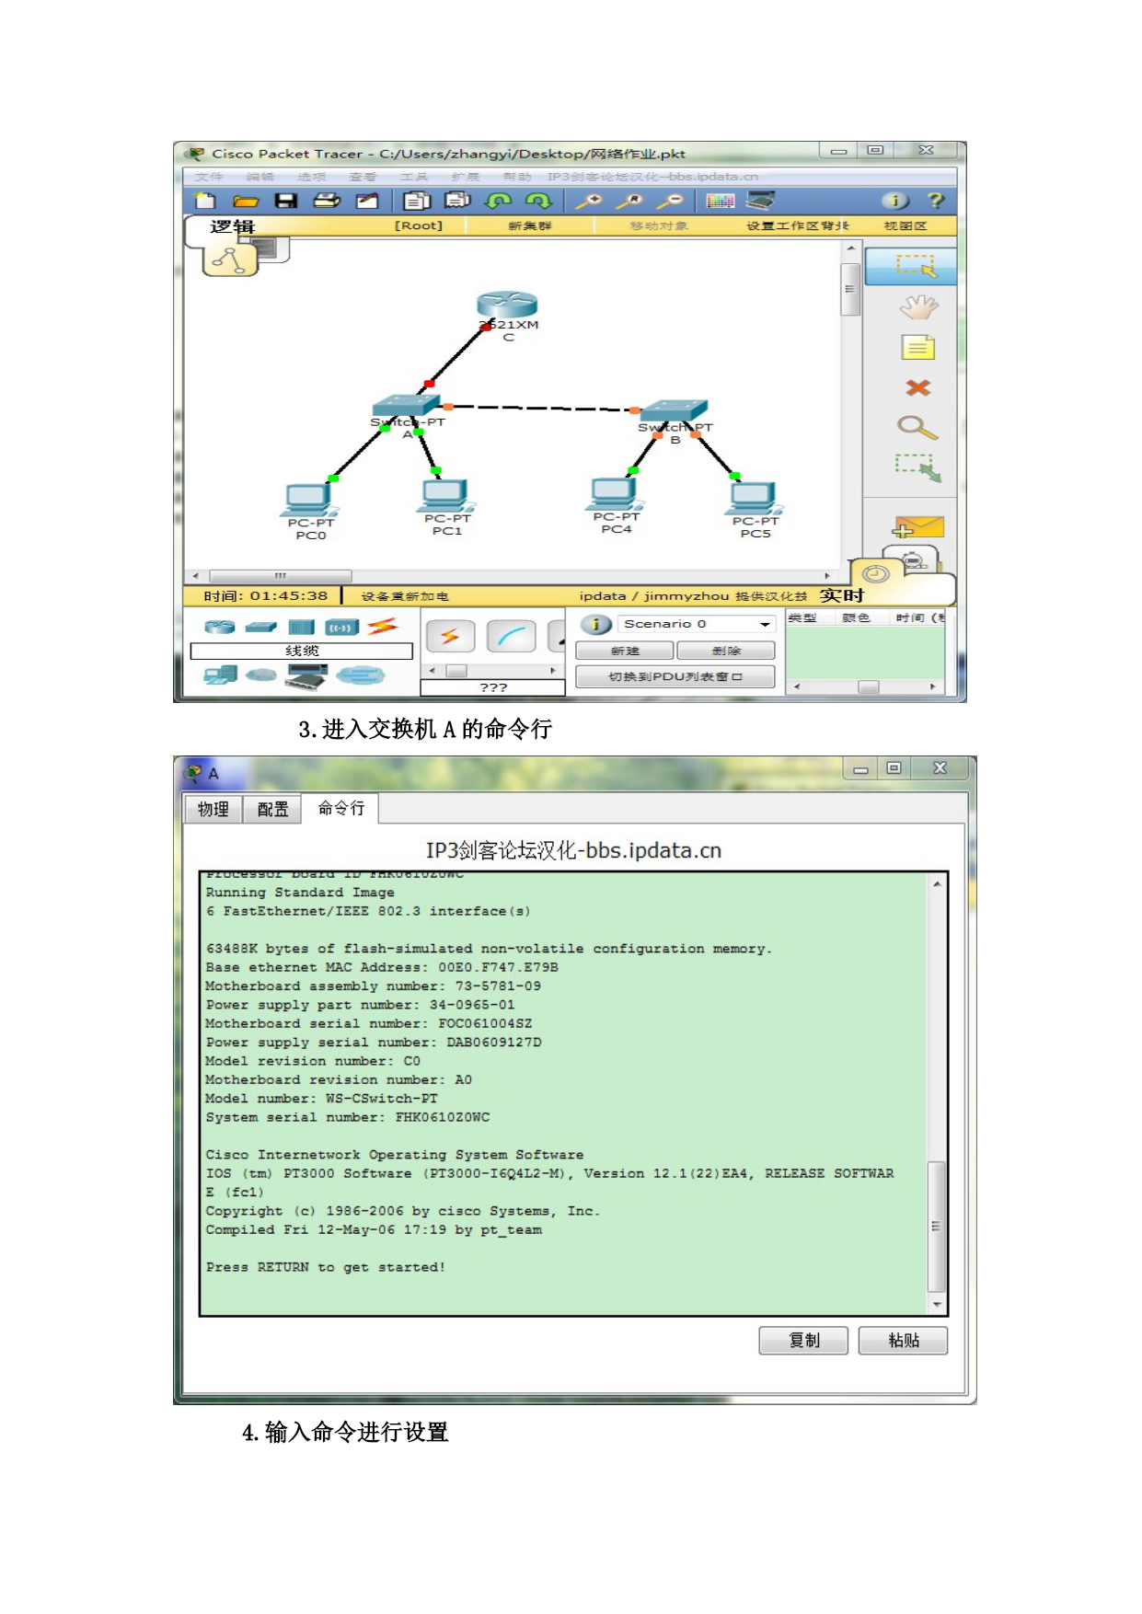Screen dimensions: 1142x1614
Task: Select the Wireless Devices category icon
Action: click(342, 628)
